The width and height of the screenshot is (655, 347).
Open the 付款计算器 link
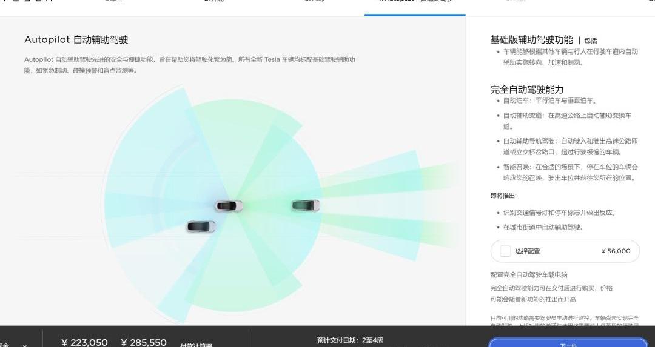click(x=196, y=345)
